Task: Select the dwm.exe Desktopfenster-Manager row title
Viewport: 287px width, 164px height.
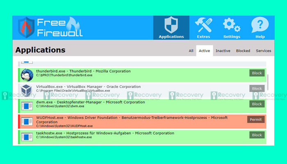Action: click(x=91, y=102)
